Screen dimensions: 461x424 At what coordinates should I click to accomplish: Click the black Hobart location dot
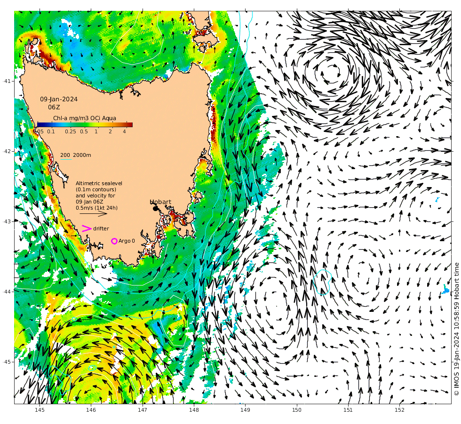(155, 208)
